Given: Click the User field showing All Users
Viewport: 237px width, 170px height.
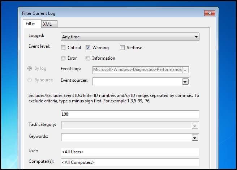Looking at the screenshot, I should (x=130, y=152).
